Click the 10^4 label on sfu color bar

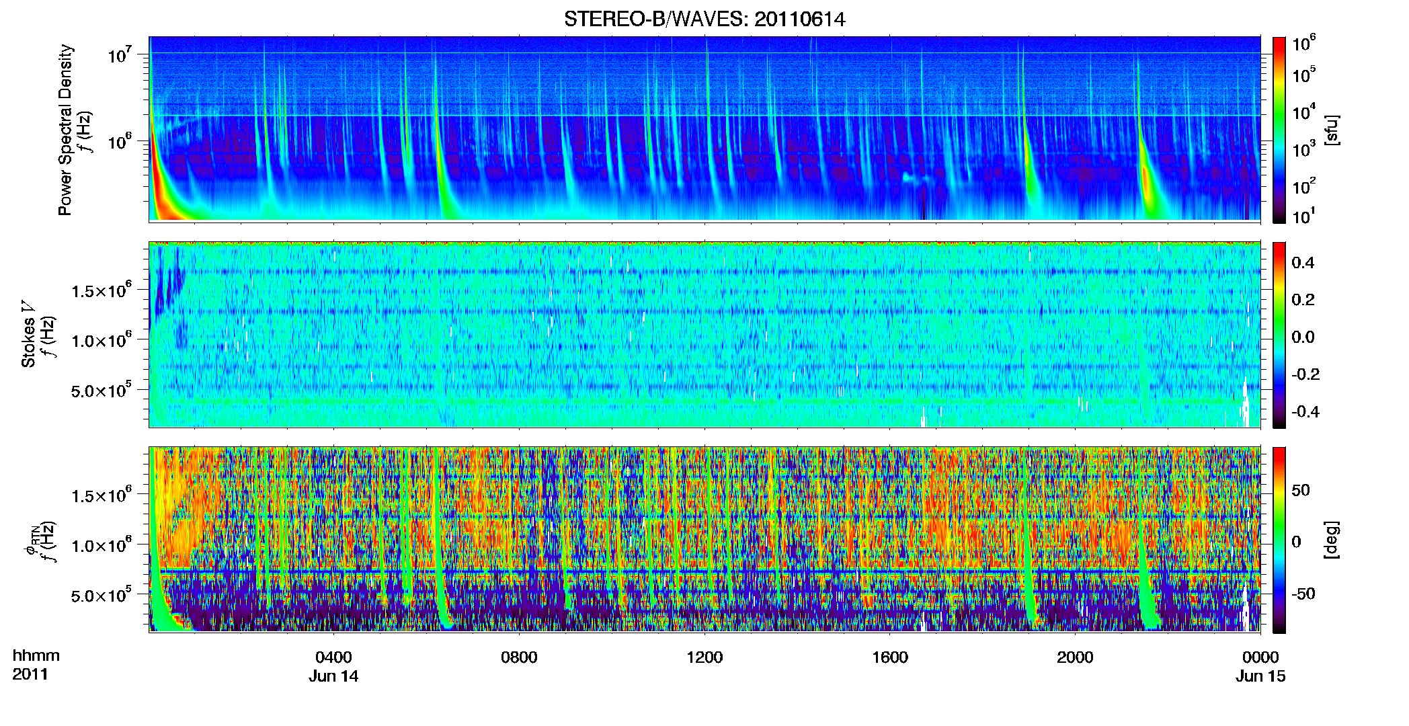point(1303,112)
